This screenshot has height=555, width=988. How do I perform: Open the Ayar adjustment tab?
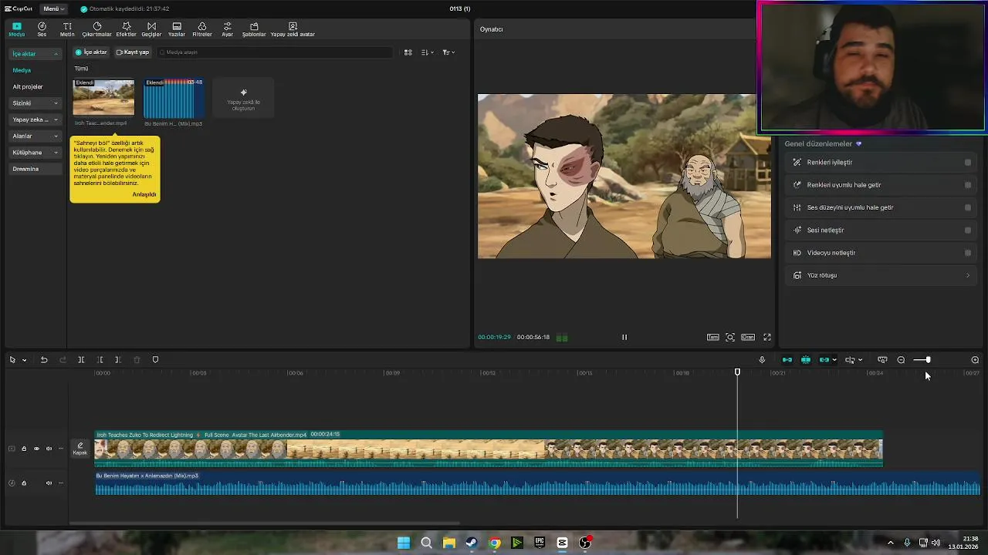(x=227, y=29)
